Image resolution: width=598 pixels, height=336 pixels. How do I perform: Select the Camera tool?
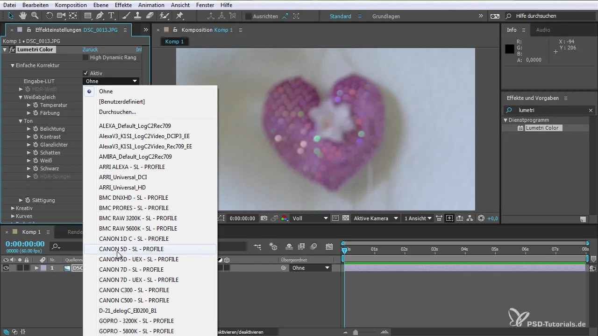point(61,16)
